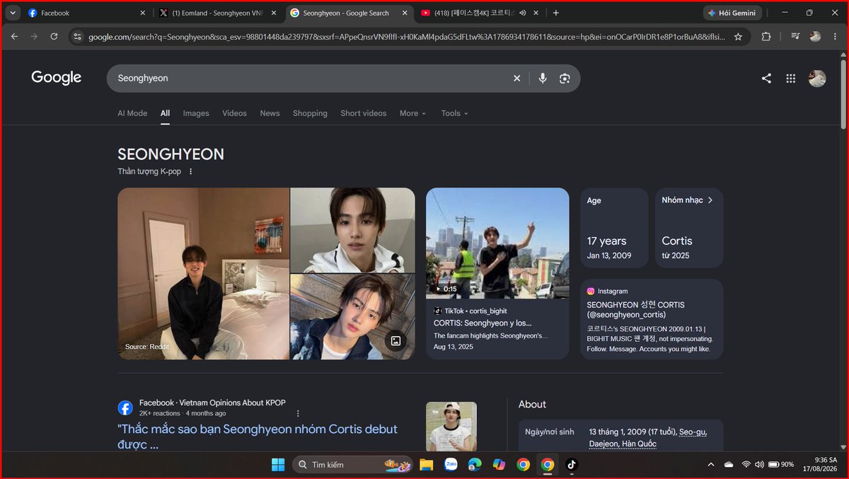
Task: Expand the More search filters dropdown
Action: (412, 113)
